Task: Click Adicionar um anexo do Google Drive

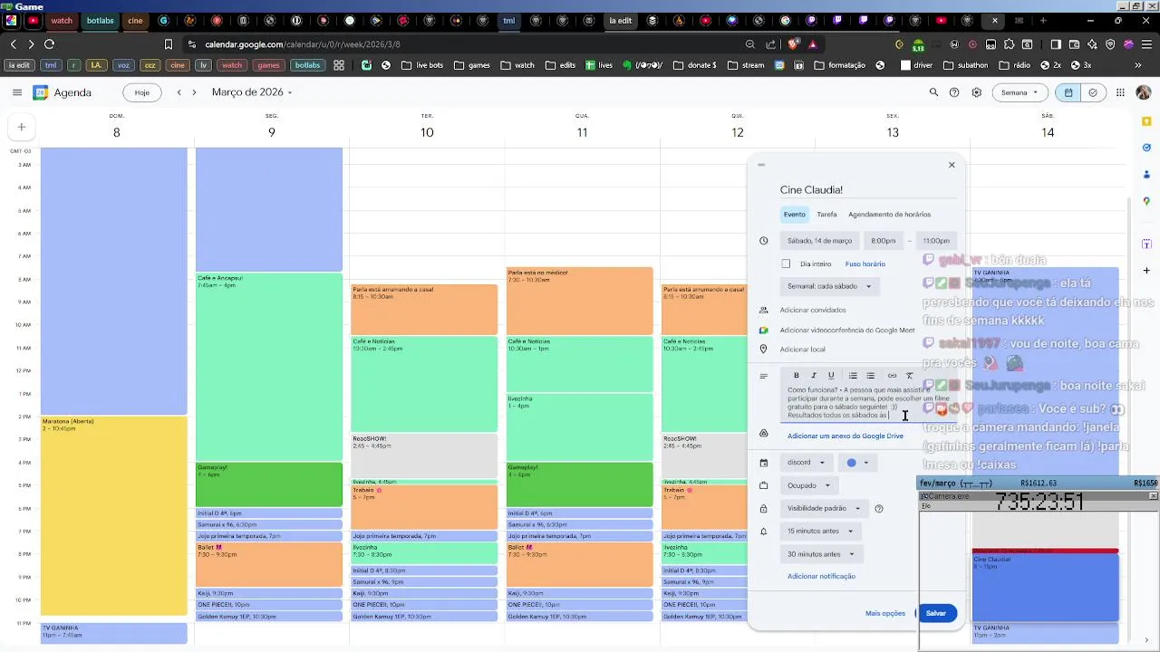Action: (846, 436)
